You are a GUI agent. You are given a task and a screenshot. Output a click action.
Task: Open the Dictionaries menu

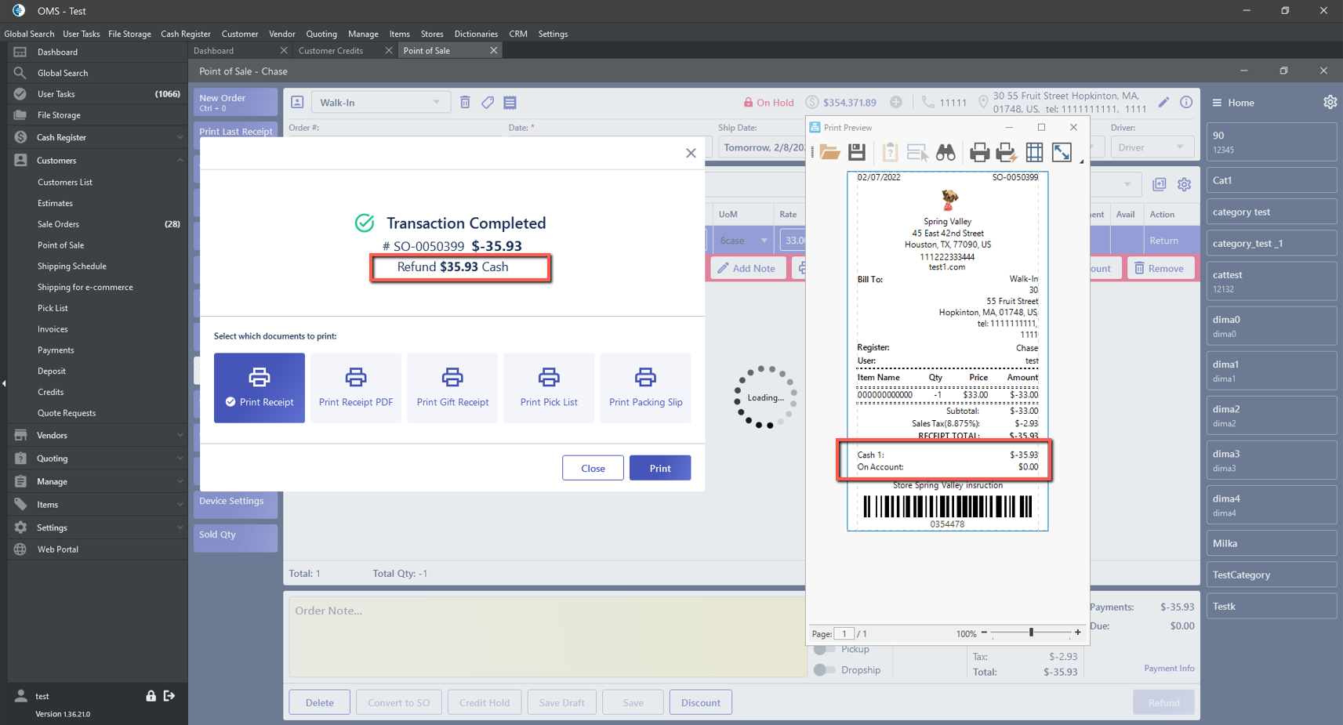tap(475, 34)
